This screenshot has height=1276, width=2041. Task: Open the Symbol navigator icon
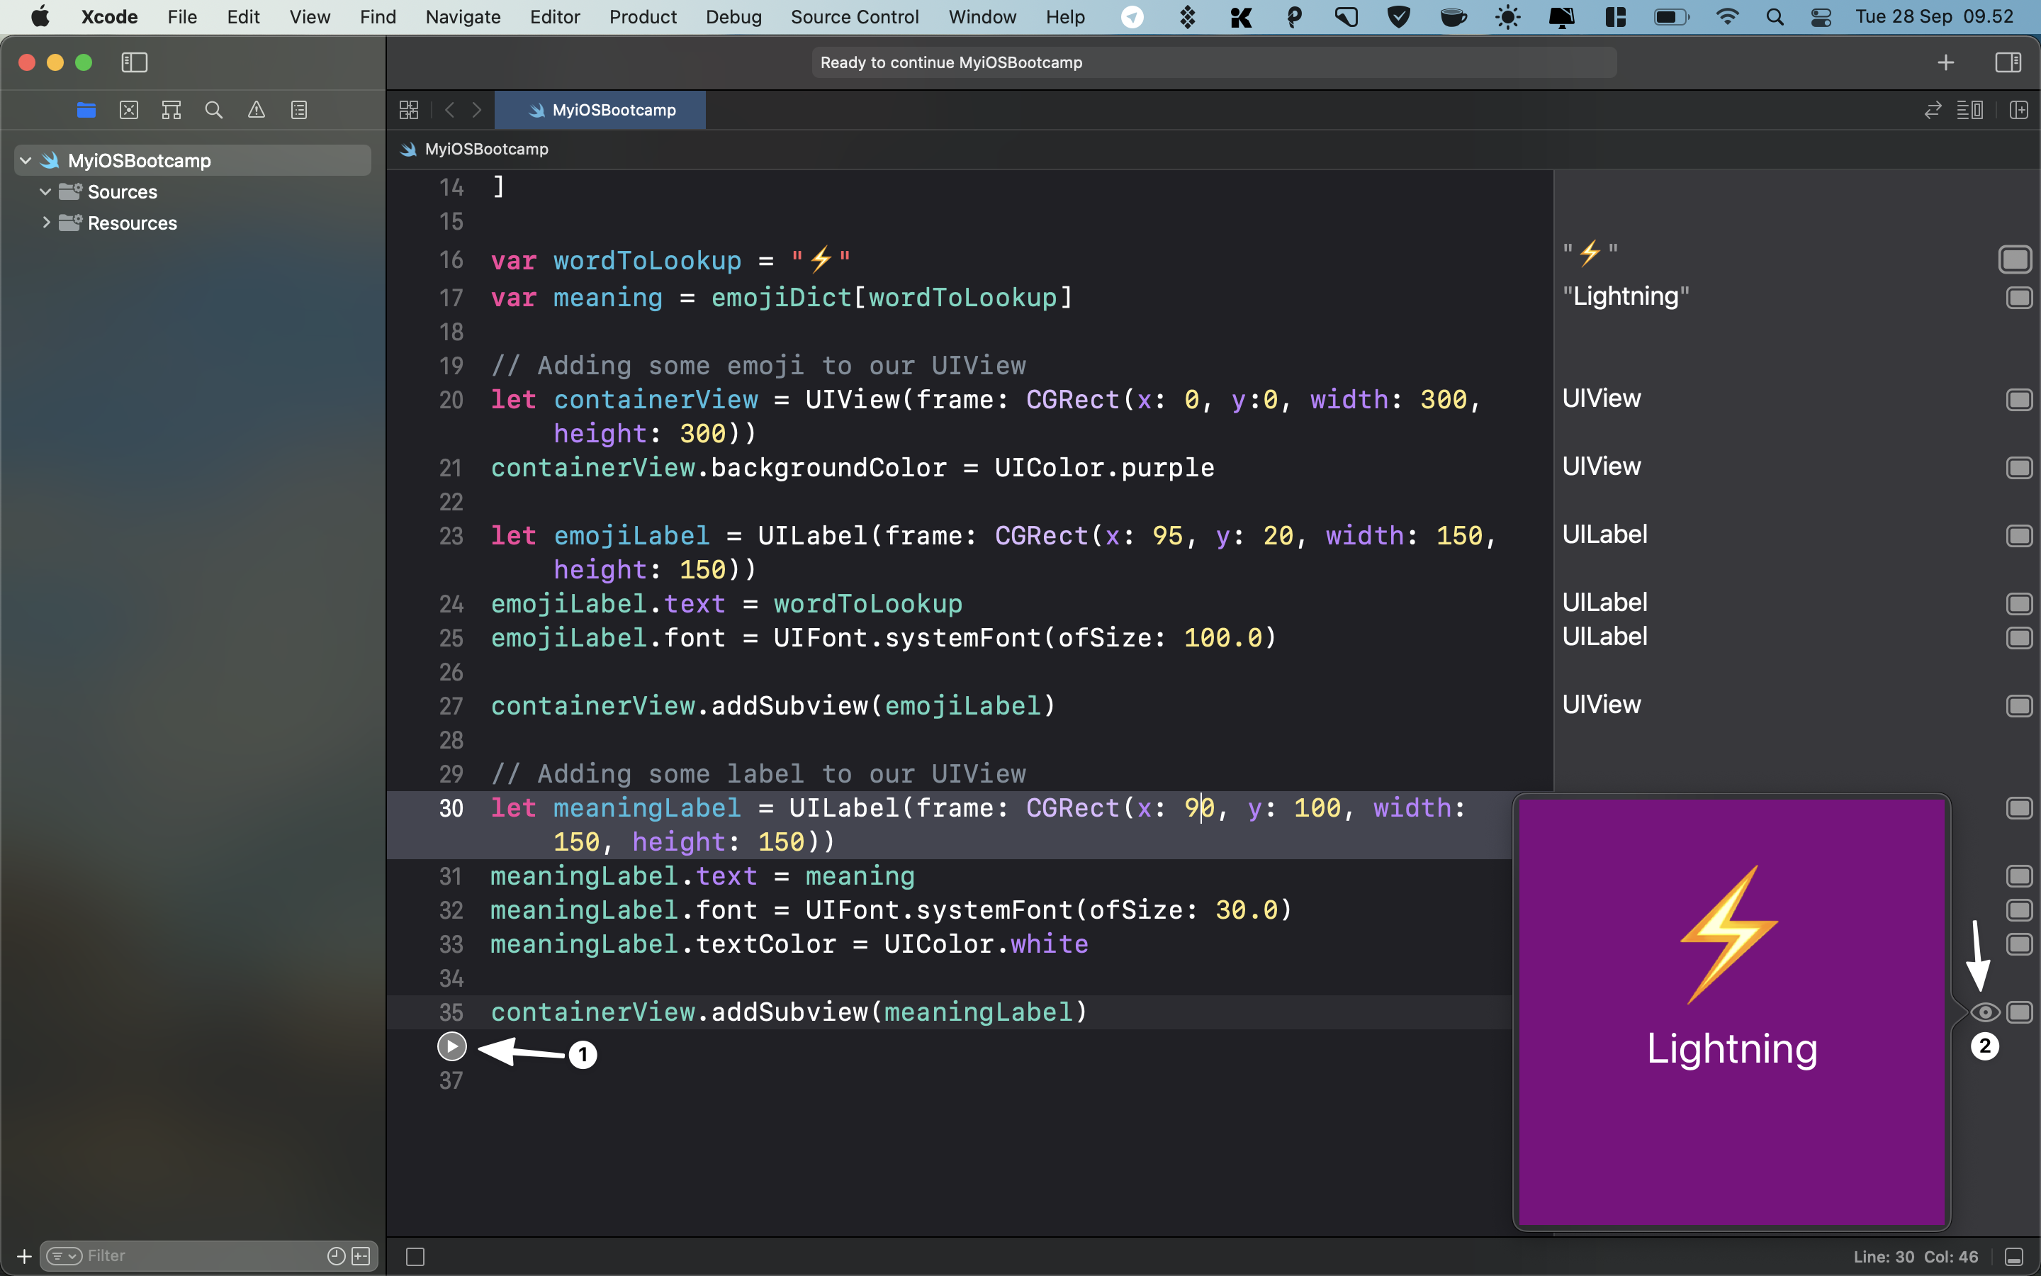pos(172,110)
